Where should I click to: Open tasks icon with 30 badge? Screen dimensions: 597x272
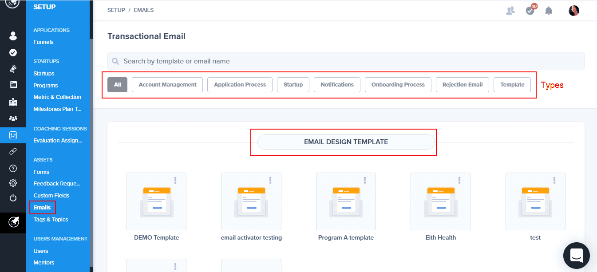(530, 10)
